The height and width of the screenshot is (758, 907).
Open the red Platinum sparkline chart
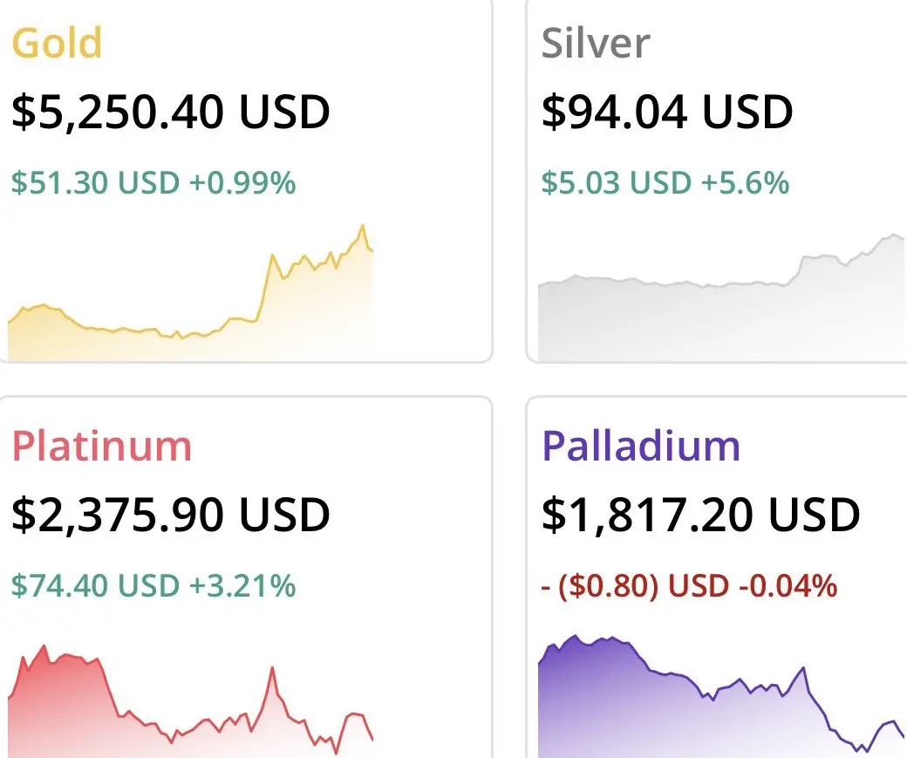[x=192, y=707]
